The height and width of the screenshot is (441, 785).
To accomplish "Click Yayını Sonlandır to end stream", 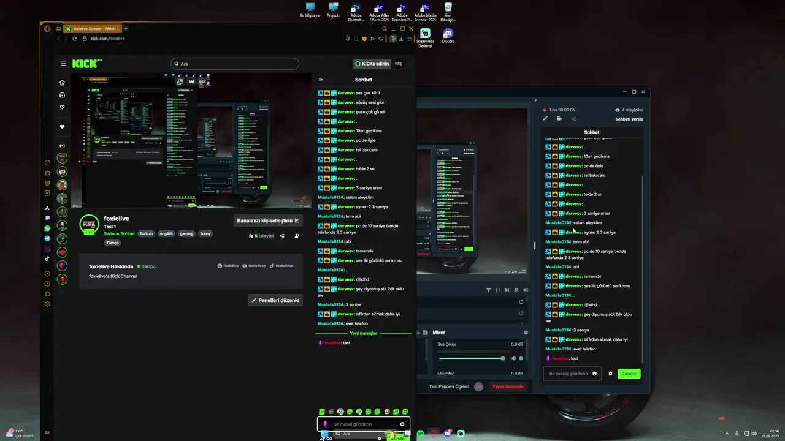I will pos(508,386).
